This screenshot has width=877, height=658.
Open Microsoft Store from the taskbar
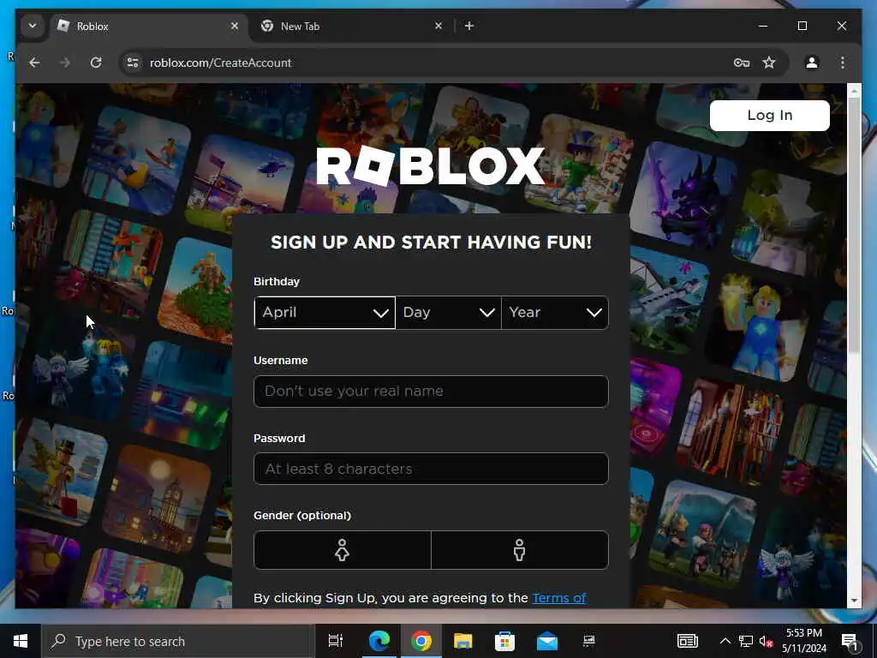pos(504,641)
